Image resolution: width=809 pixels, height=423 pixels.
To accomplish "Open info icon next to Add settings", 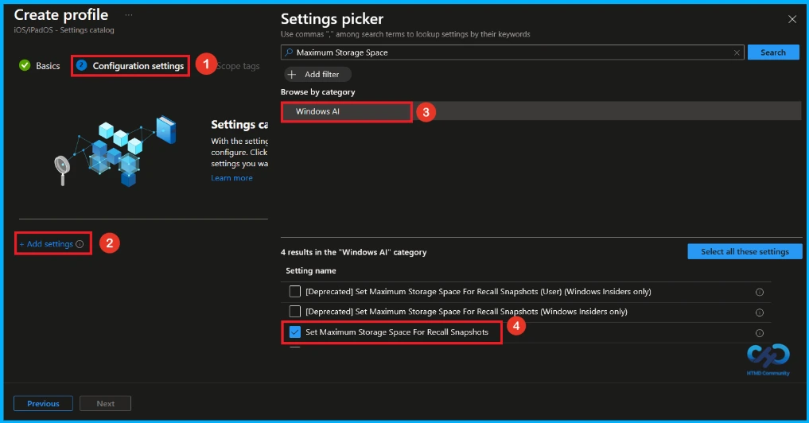I will tap(80, 244).
